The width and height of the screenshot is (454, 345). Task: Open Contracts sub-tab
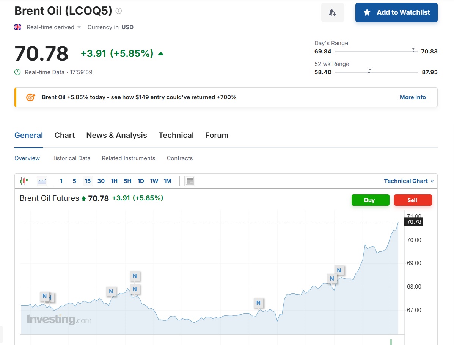click(180, 158)
